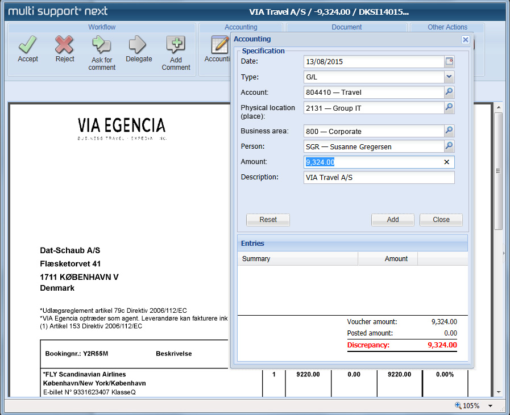Delegate the invoice using the arrow icon
Viewport: 510px width, 415px height.
point(138,45)
